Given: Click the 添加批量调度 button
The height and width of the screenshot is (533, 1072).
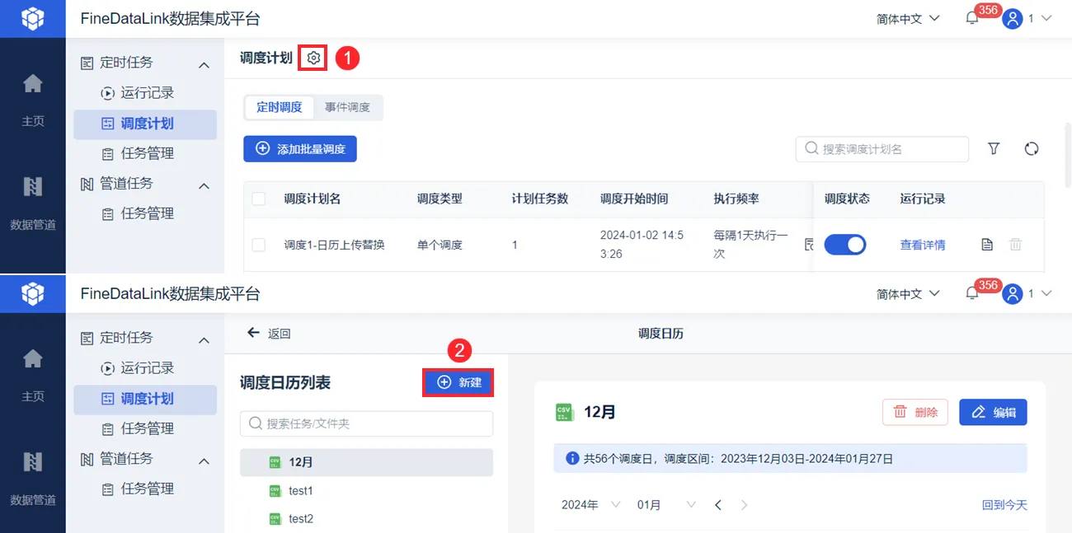Looking at the screenshot, I should pos(300,149).
